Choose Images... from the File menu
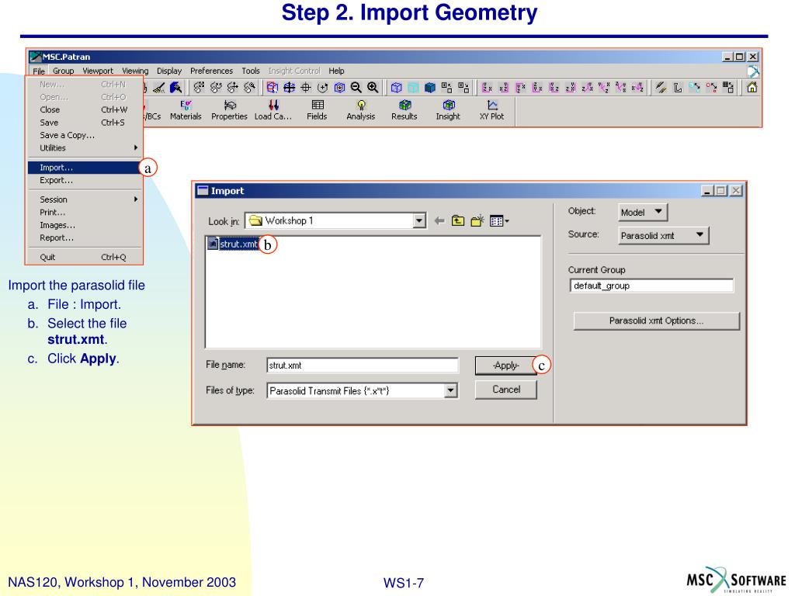Screen dimensions: 795x596 (84, 225)
